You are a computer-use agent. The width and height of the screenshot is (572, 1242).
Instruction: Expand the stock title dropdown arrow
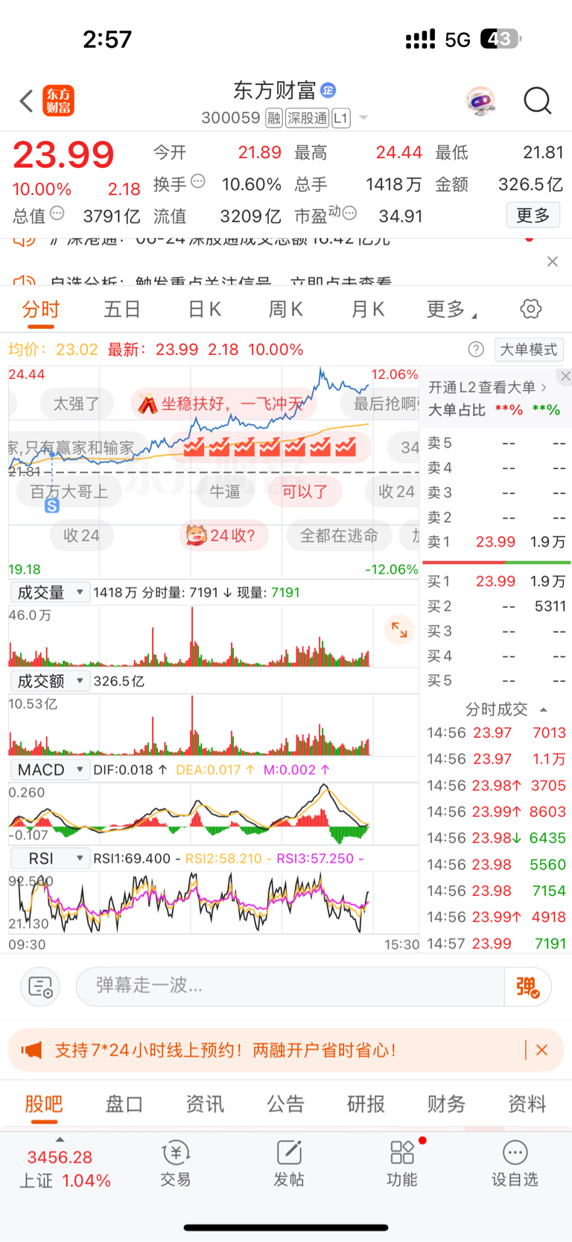point(363,118)
